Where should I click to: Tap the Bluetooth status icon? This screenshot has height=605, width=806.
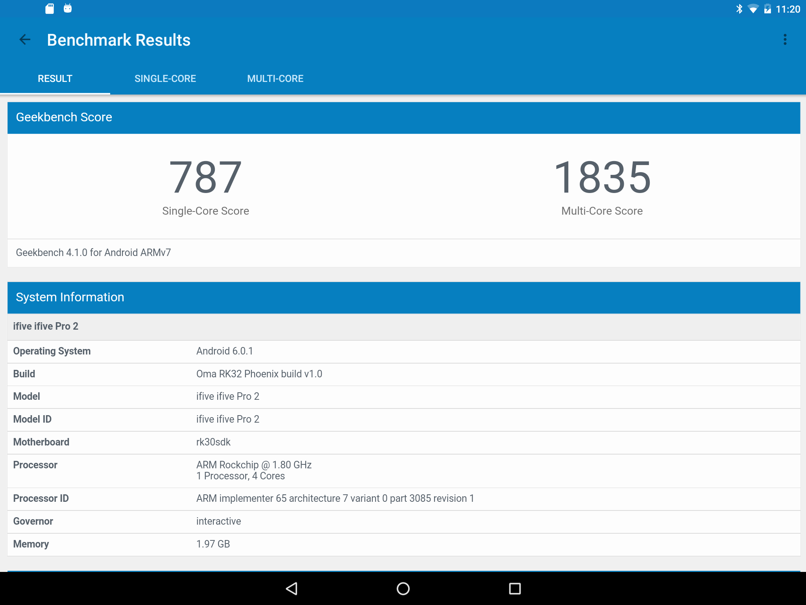(739, 9)
